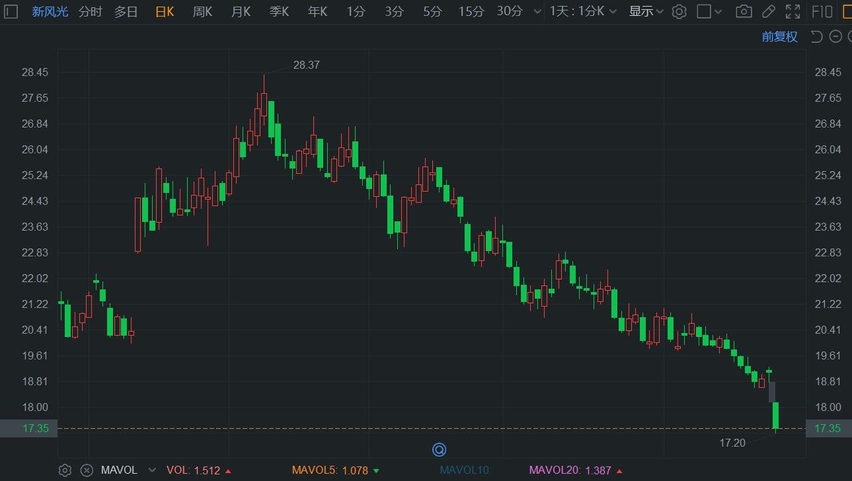852x481 pixels.
Task: Open the MAVOL indicator selector dropdown
Action: coord(152,470)
